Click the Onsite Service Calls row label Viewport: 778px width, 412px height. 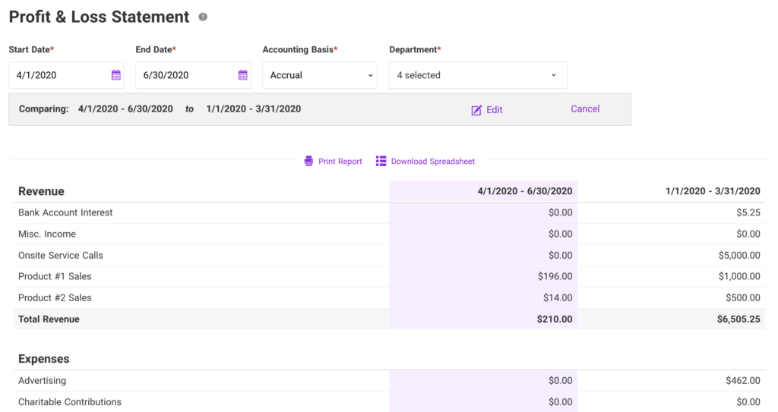pos(61,256)
